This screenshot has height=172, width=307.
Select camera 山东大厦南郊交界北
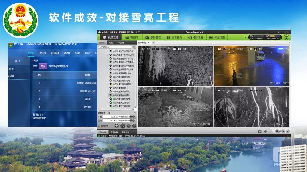(122, 91)
